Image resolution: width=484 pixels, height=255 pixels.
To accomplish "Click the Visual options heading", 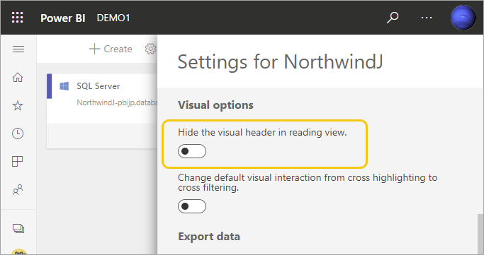I will click(215, 105).
